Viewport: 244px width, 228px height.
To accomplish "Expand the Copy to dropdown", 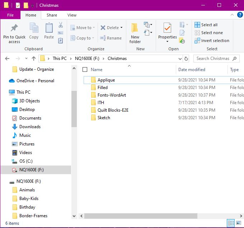I will [93, 38].
